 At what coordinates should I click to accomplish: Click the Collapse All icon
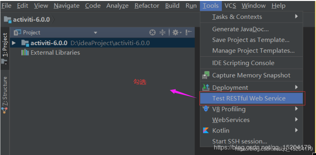point(162,32)
